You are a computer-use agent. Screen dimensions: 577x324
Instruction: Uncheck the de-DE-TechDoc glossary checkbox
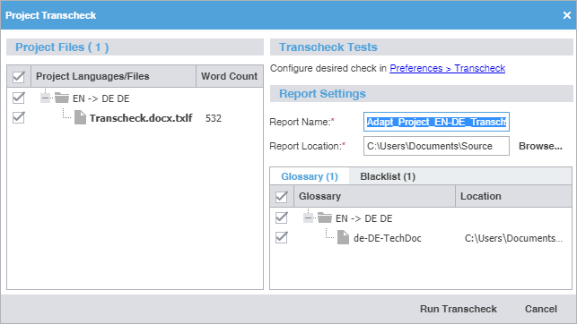tap(282, 237)
